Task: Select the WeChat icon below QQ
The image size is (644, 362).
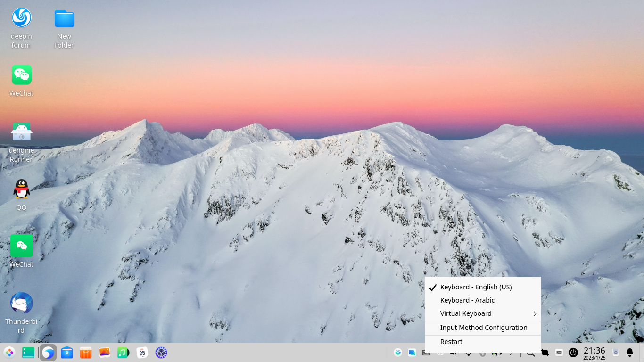Action: point(21,250)
